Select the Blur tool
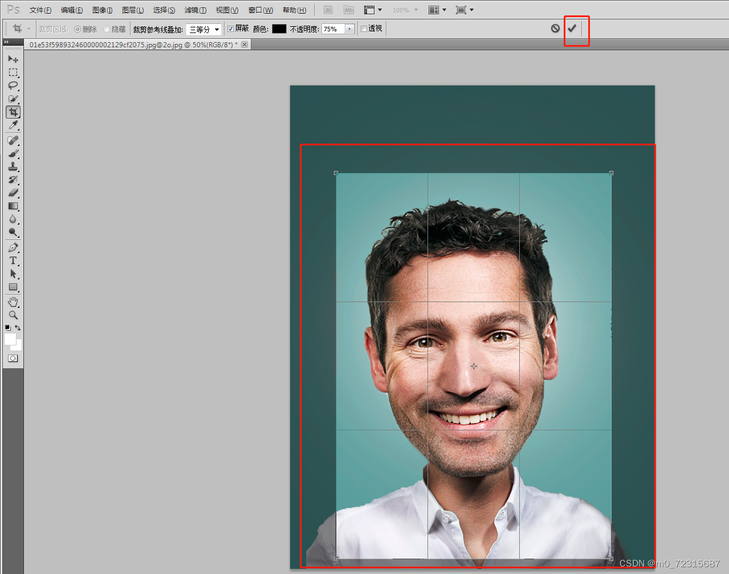Image resolution: width=729 pixels, height=574 pixels. coord(13,219)
